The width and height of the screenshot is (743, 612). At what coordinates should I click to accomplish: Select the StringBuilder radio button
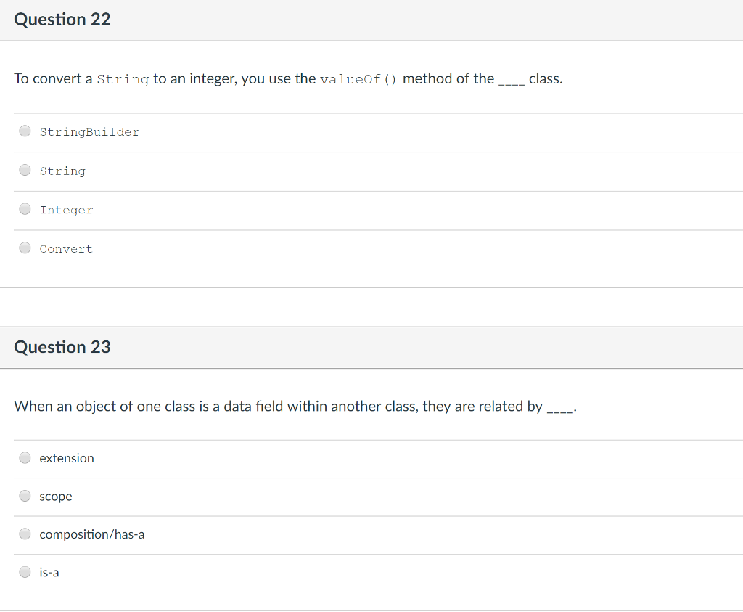pyautogui.click(x=25, y=131)
